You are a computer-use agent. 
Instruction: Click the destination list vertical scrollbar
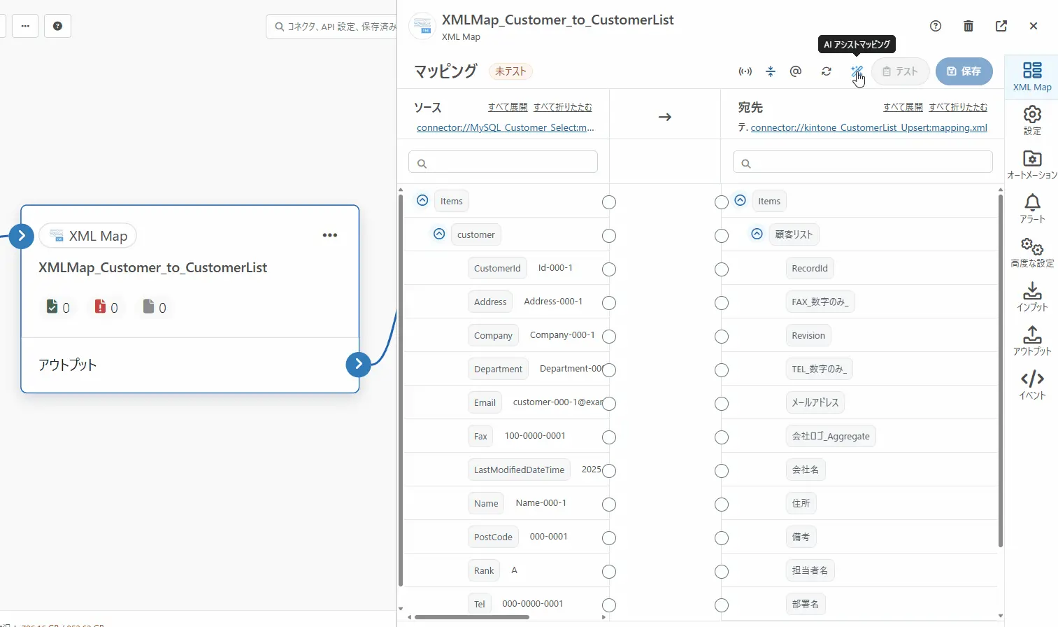click(x=1001, y=371)
